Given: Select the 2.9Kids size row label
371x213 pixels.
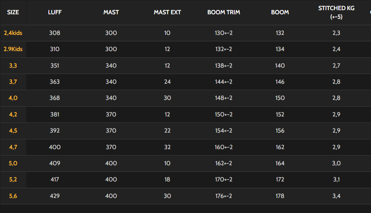Looking at the screenshot, I should click(x=13, y=49).
